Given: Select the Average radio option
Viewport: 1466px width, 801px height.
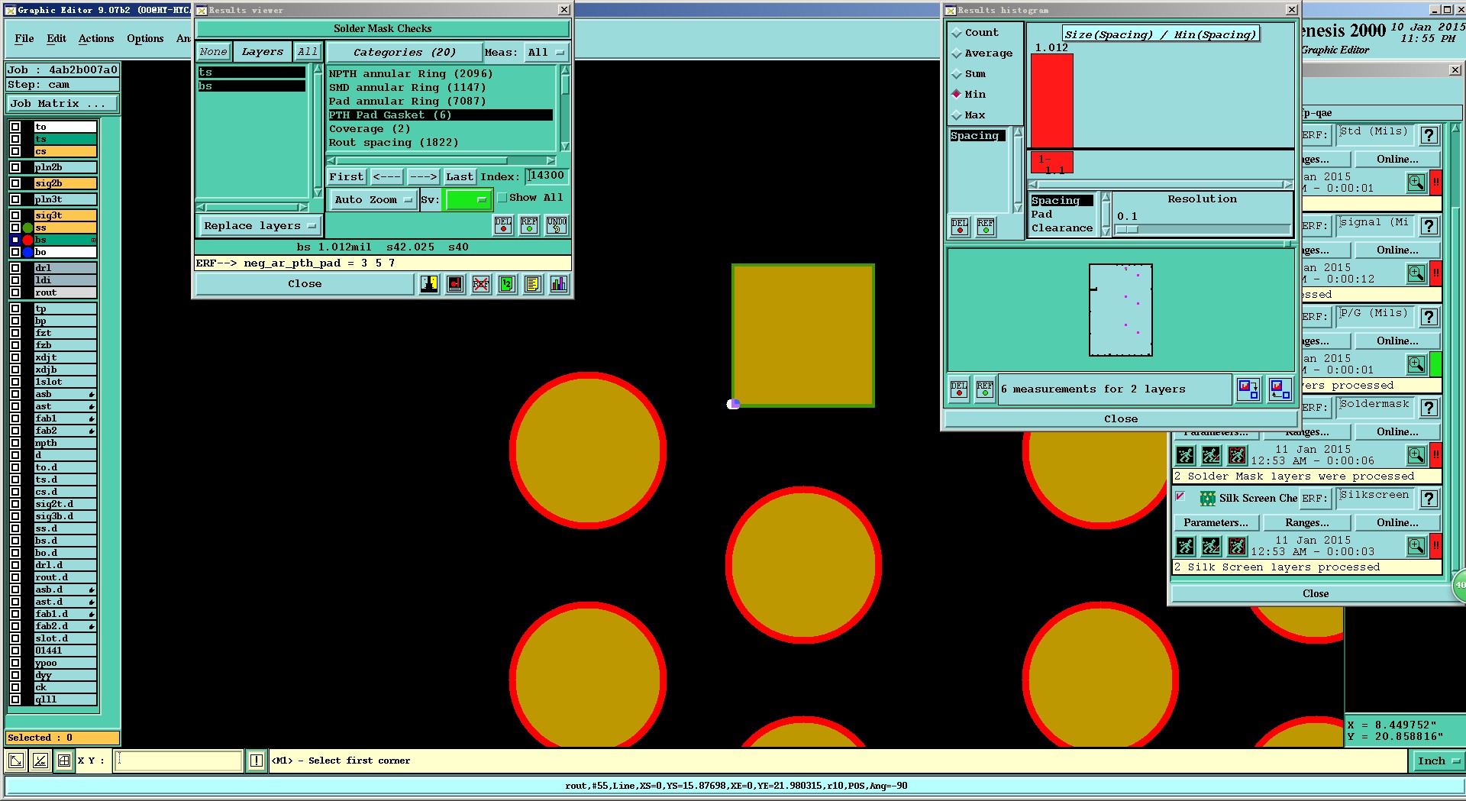Looking at the screenshot, I should pos(957,53).
